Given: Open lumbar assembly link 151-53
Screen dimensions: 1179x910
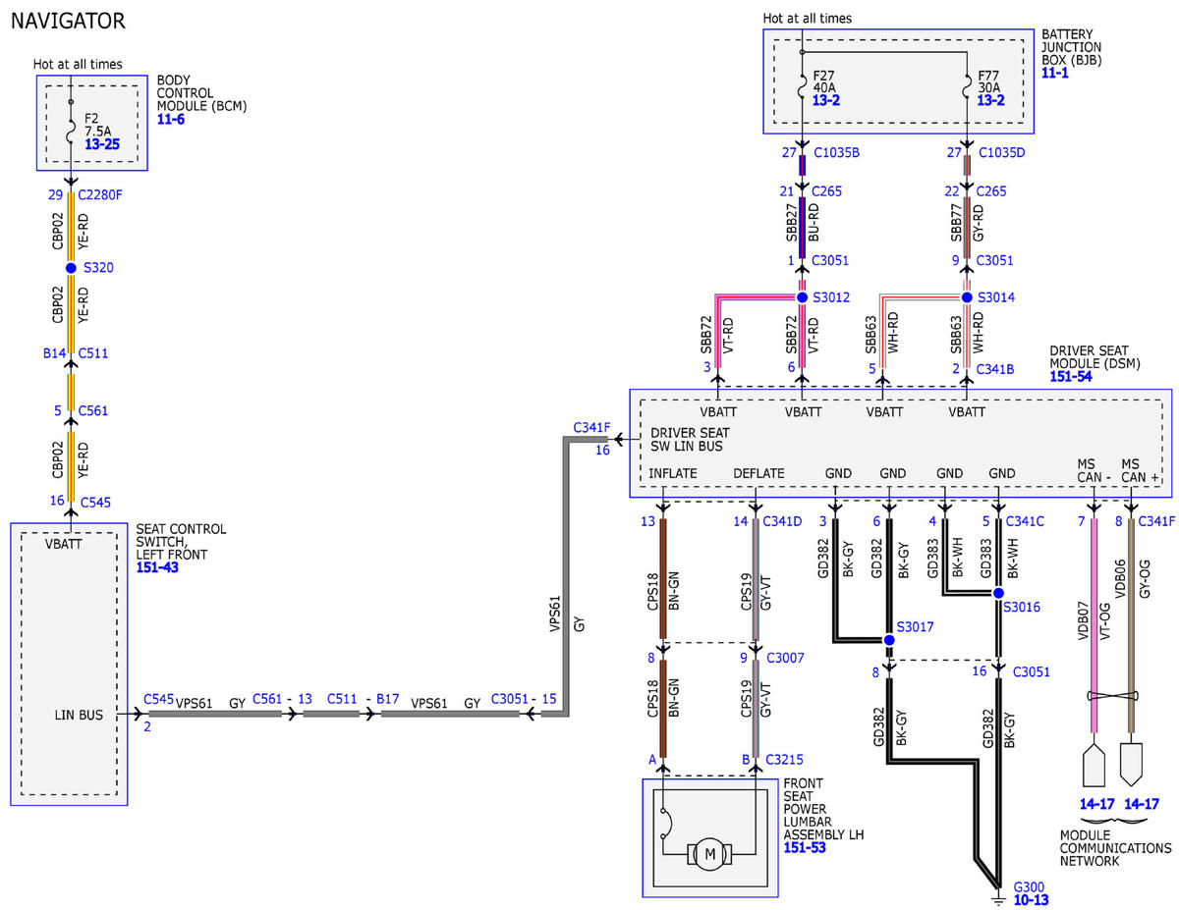Looking at the screenshot, I should 805,846.
